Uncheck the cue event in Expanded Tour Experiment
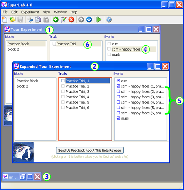 click(118, 81)
